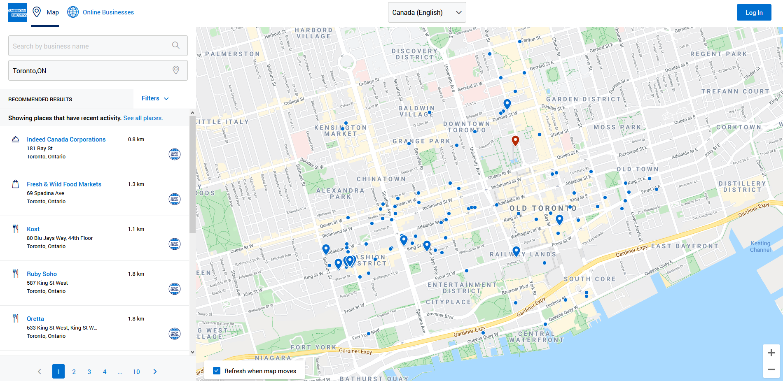
Task: Click the RECOMMENDED RESULTS heading
Action: tap(40, 99)
